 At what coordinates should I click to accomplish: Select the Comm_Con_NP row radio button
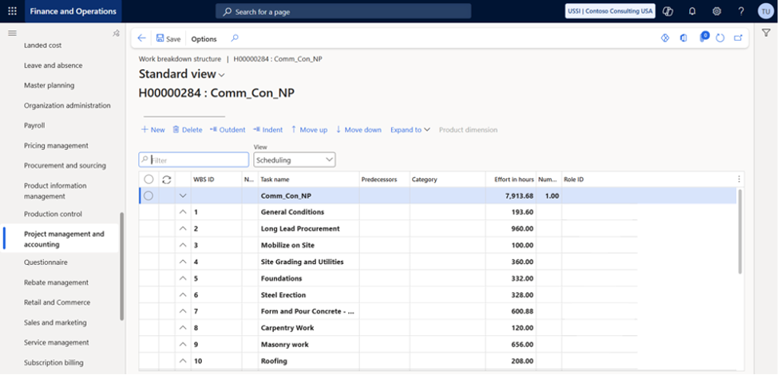148,195
